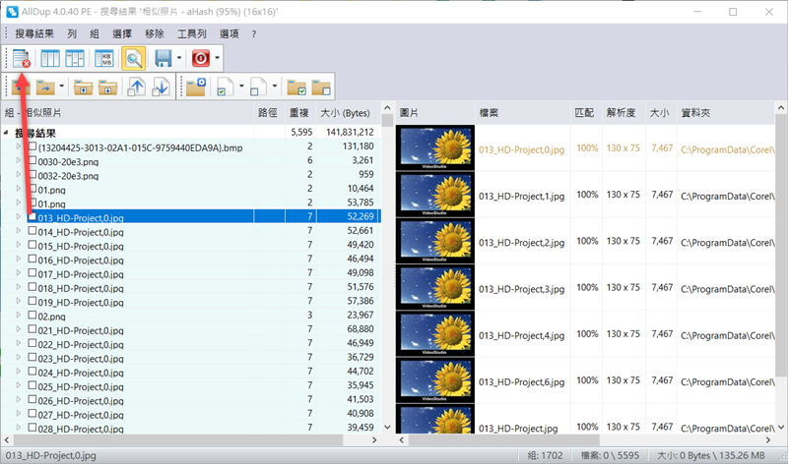Open the dropdown arrow beside the save icon
The image size is (788, 464).
(x=177, y=59)
